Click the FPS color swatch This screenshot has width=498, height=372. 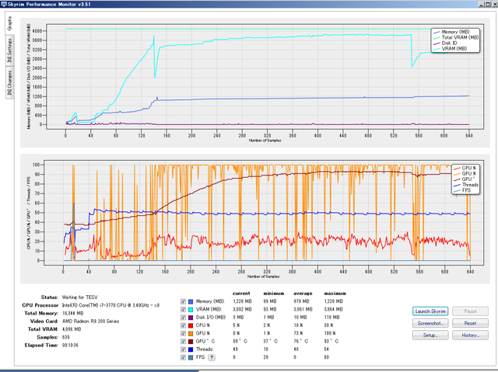coord(191,357)
